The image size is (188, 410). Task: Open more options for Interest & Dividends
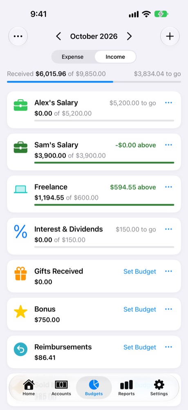[x=168, y=229]
